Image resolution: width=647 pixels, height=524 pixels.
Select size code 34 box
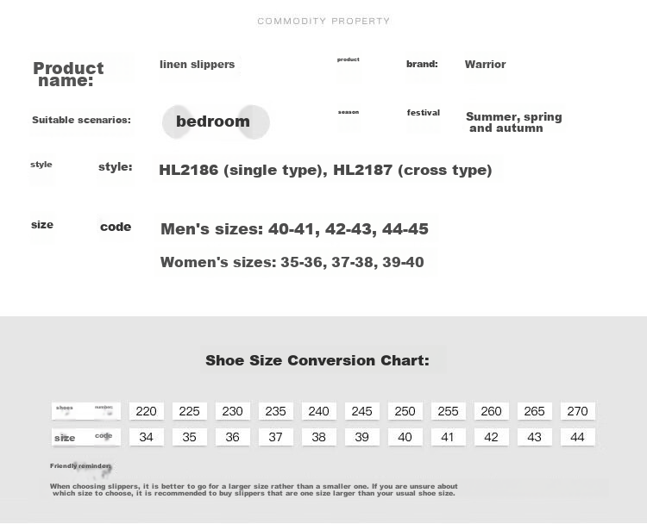tap(147, 437)
